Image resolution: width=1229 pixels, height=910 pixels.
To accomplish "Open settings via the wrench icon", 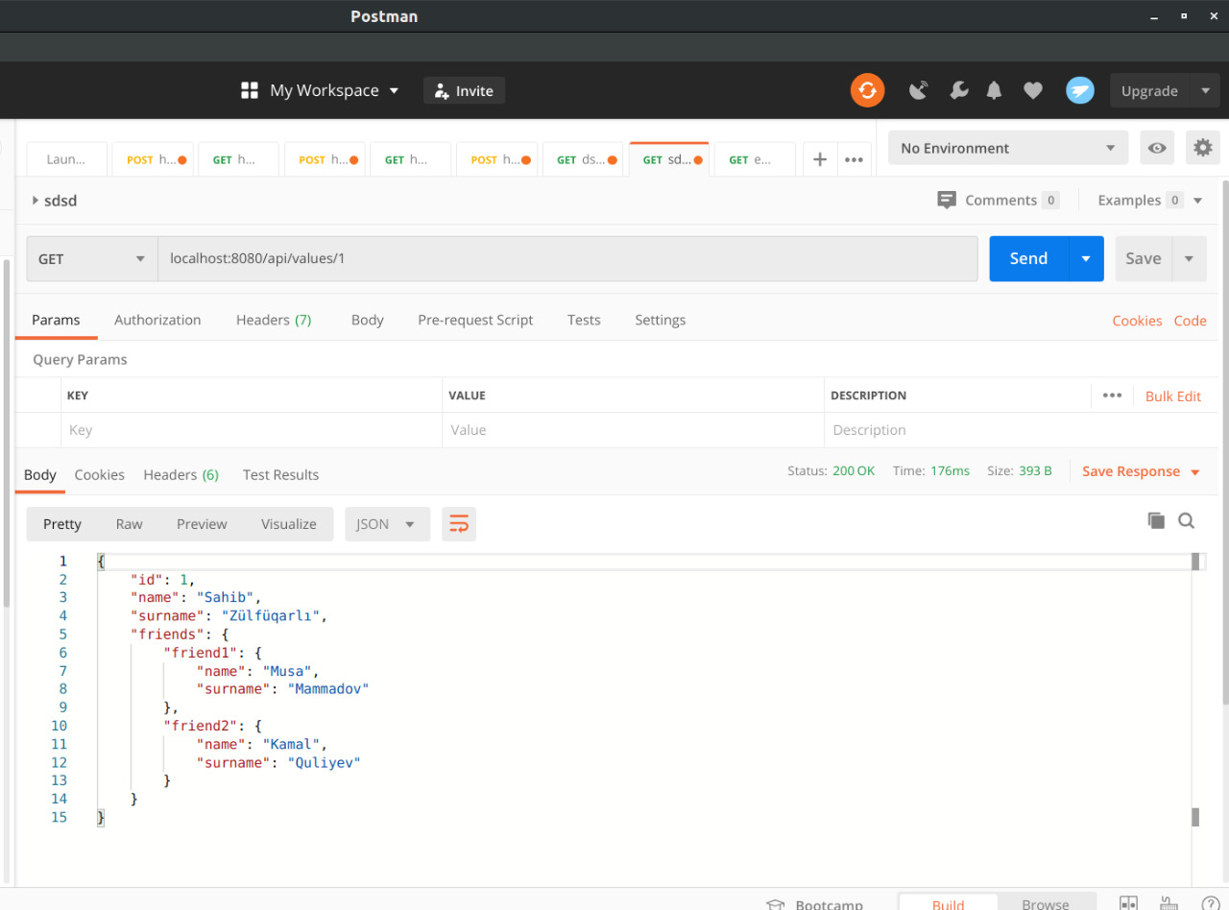I will (958, 90).
